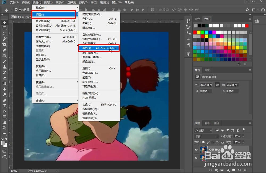
Task: Hide the 背景 layer visibility eye
Action: 196,158
